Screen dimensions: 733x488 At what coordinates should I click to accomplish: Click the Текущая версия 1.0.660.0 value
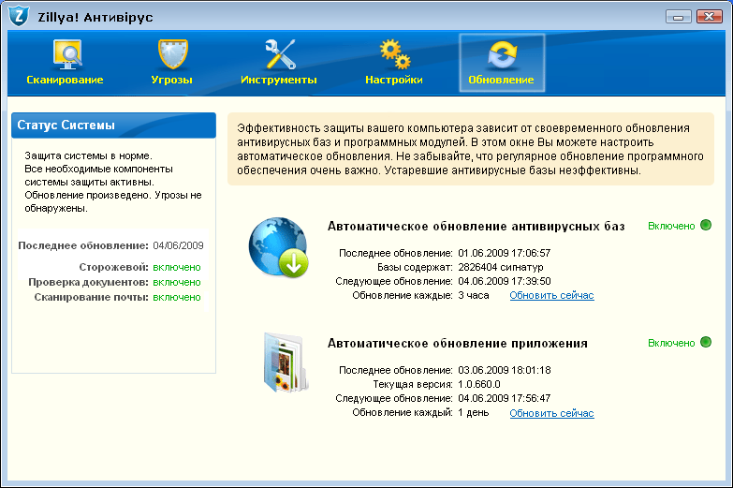pyautogui.click(x=479, y=384)
